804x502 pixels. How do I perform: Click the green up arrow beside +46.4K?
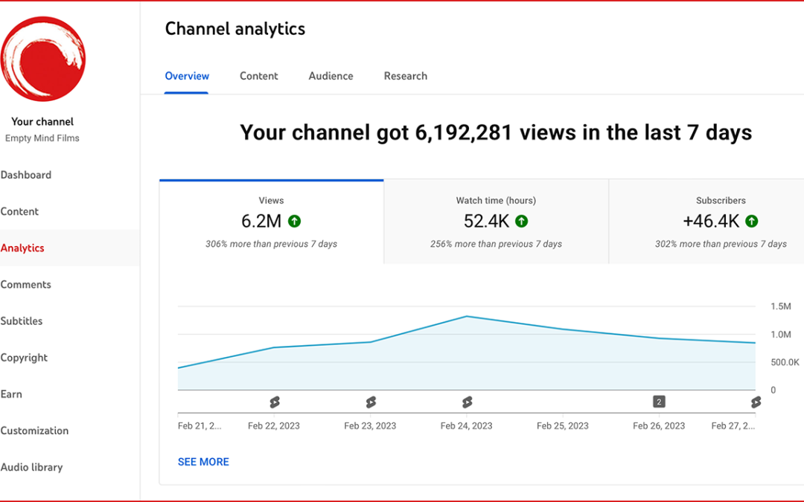click(x=752, y=222)
